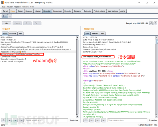Switch to the Spider tab
This screenshot has height=127, width=158.
click(20, 11)
